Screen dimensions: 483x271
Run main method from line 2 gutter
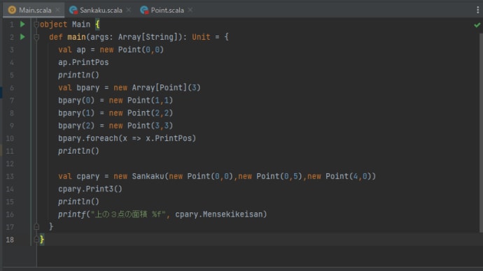tap(22, 37)
